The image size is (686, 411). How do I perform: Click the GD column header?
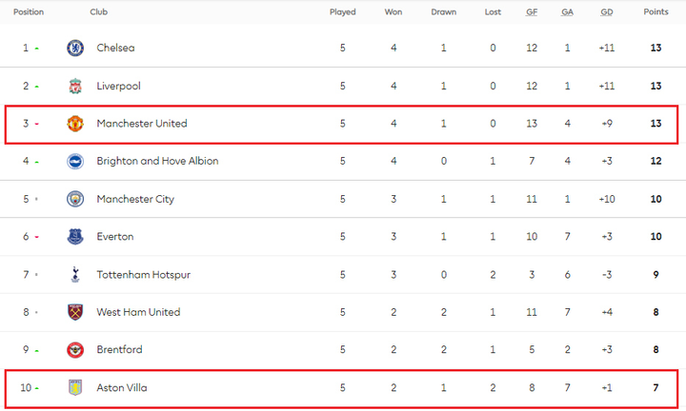click(606, 12)
